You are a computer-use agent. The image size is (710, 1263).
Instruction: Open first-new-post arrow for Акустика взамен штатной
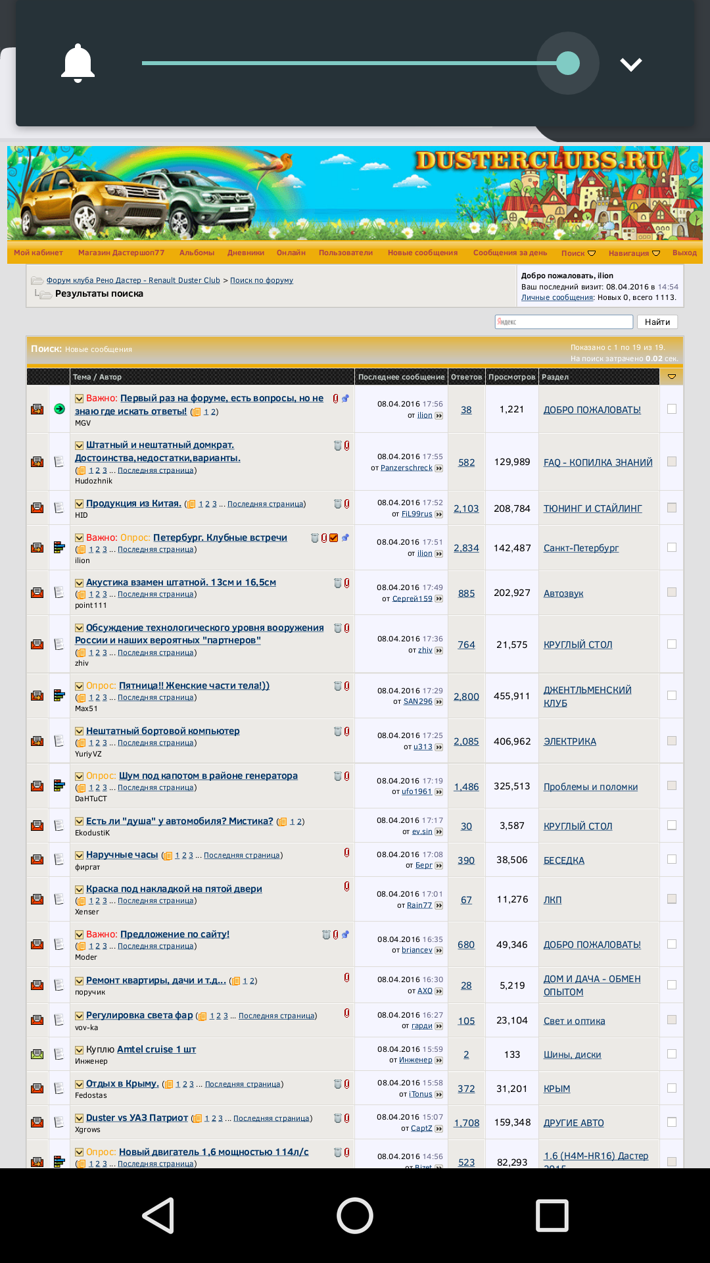pyautogui.click(x=79, y=583)
